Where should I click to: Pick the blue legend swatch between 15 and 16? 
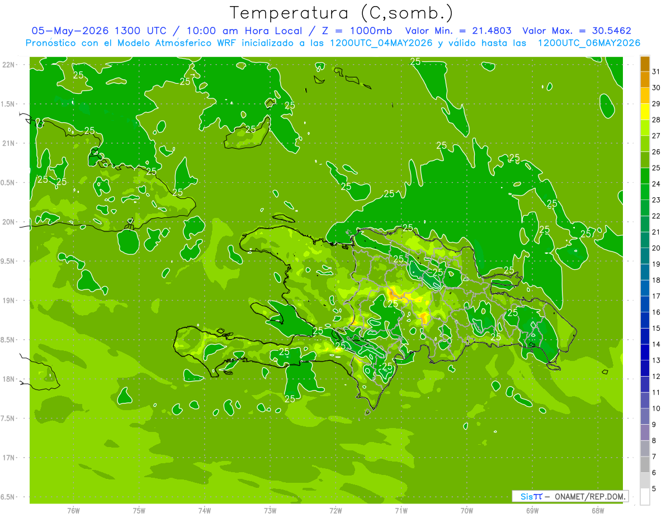coord(645,320)
